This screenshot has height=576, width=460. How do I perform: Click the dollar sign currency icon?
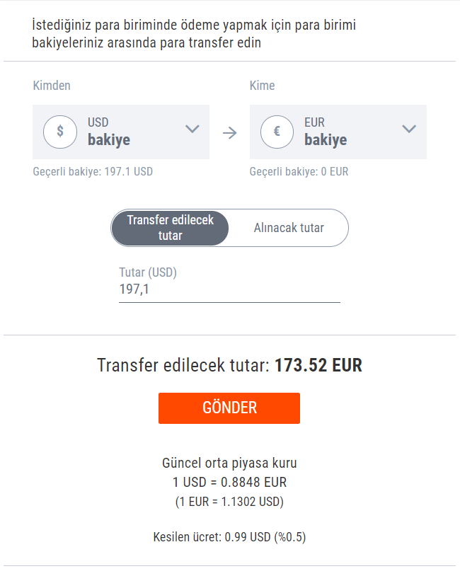60,132
